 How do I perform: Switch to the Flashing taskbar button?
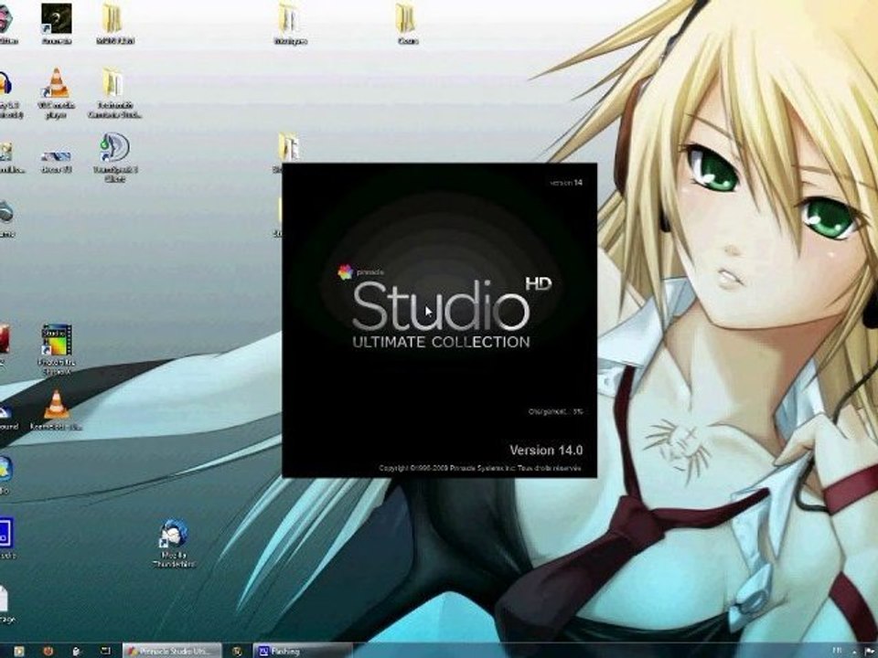pyautogui.click(x=303, y=651)
